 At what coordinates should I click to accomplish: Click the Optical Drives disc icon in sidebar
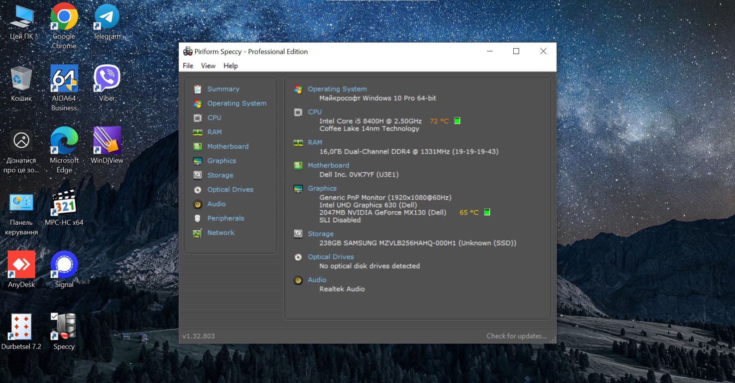198,190
